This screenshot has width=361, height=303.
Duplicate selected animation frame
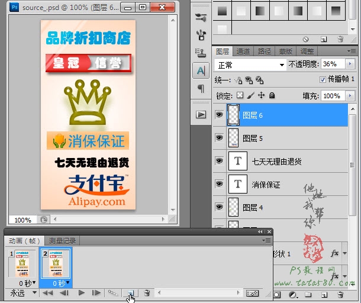[x=130, y=293]
